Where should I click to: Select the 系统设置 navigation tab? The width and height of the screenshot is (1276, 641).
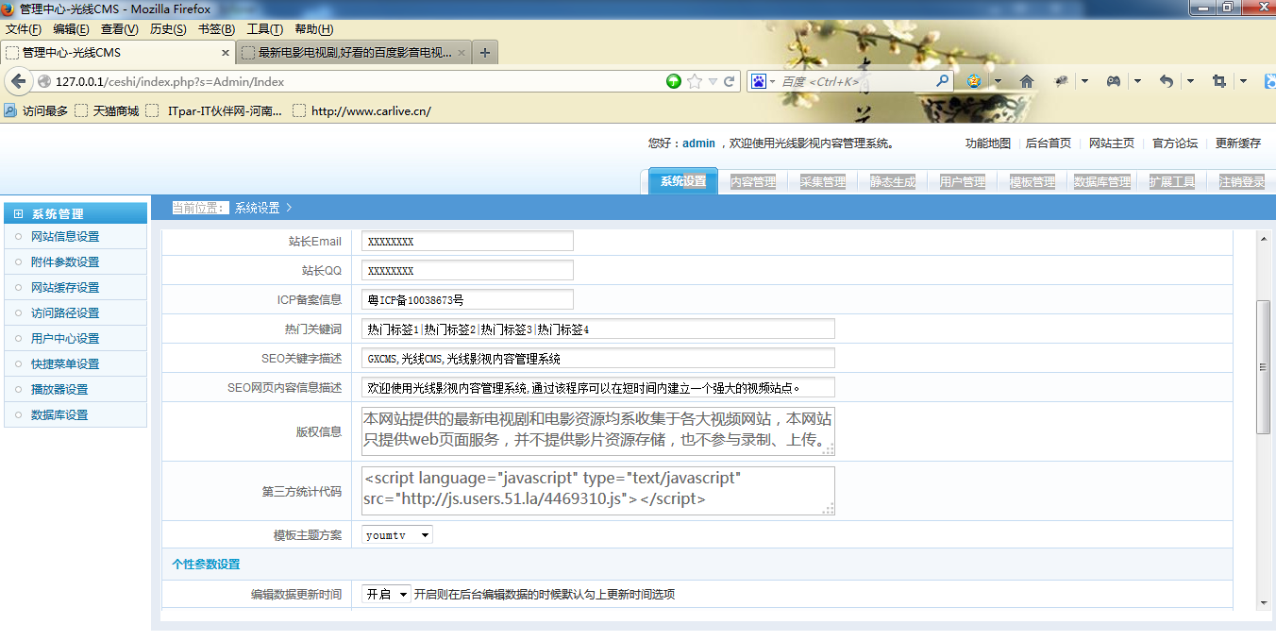pos(683,181)
